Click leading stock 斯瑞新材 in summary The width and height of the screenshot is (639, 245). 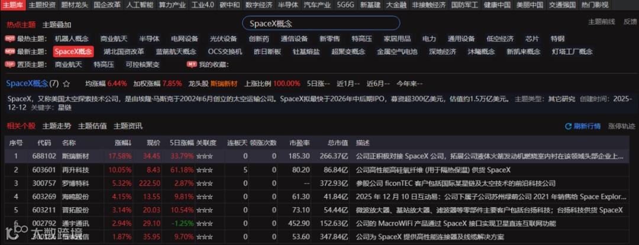[x=224, y=84]
